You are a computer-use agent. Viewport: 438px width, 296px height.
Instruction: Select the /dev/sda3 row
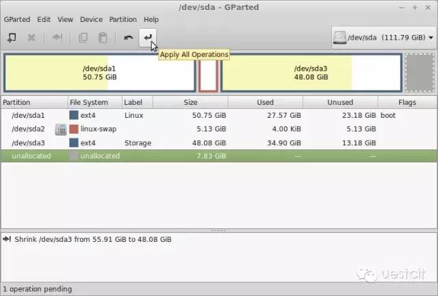pos(219,143)
